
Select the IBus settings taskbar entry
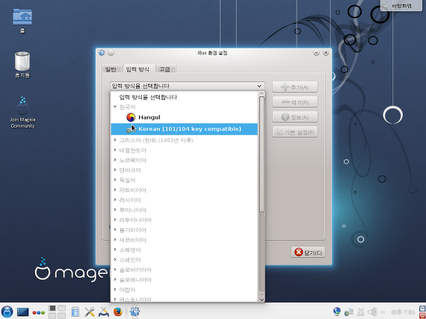pos(135,312)
